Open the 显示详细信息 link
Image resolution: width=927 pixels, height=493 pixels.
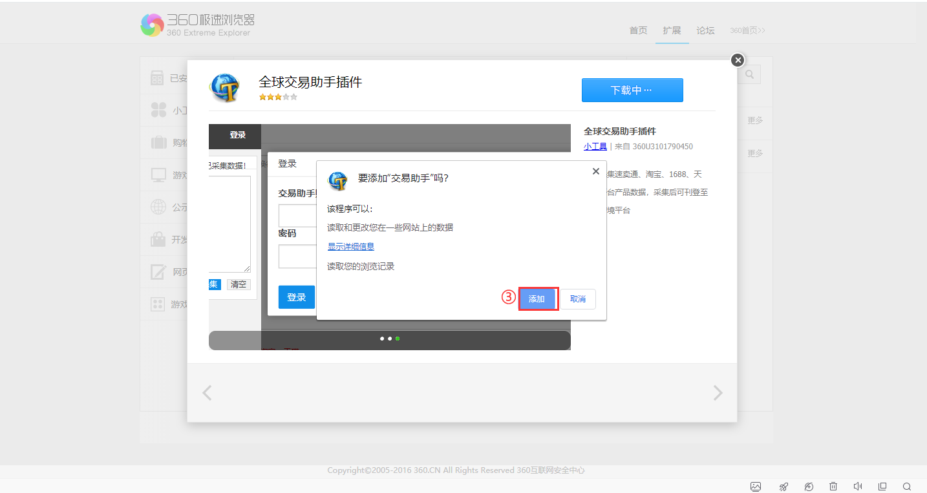(x=351, y=246)
